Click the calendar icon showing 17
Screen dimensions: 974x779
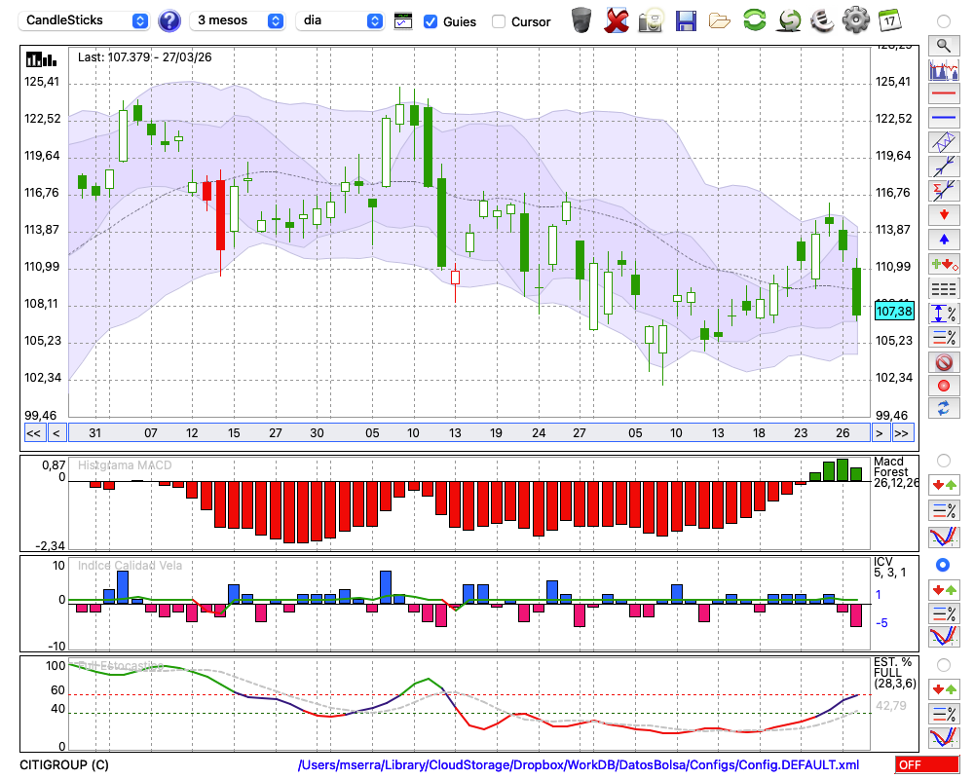tap(889, 19)
